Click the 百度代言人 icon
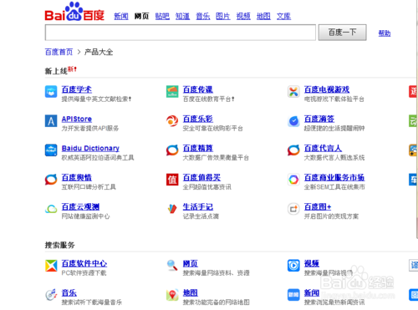Screen dimensions: 418x310 pyautogui.click(x=293, y=150)
